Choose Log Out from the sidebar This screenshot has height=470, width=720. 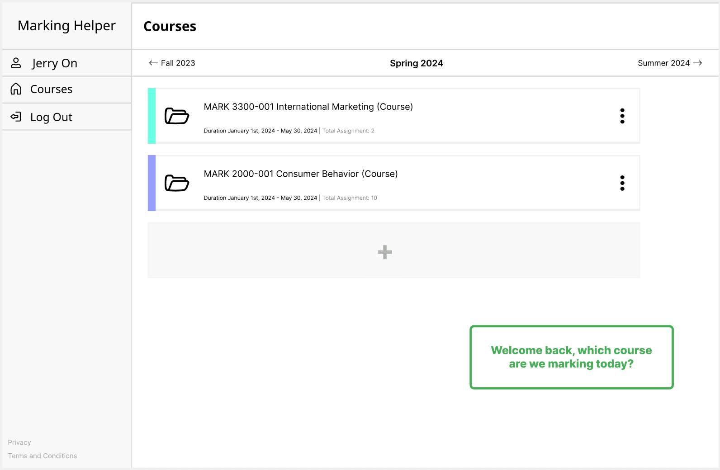pos(51,117)
